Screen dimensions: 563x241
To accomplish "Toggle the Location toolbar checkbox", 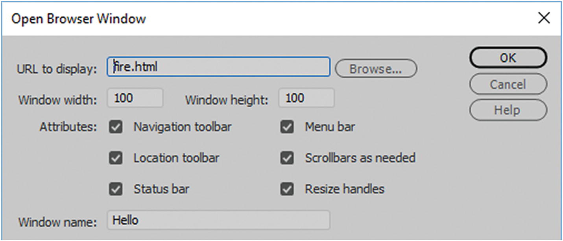I will point(116,158).
